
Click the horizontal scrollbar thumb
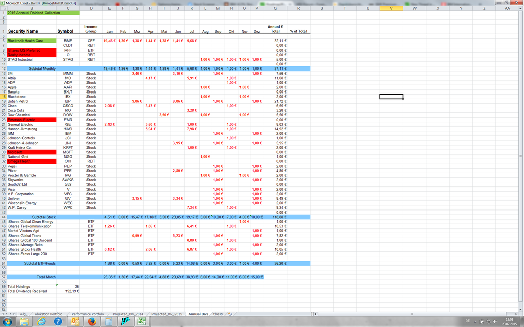[411, 314]
